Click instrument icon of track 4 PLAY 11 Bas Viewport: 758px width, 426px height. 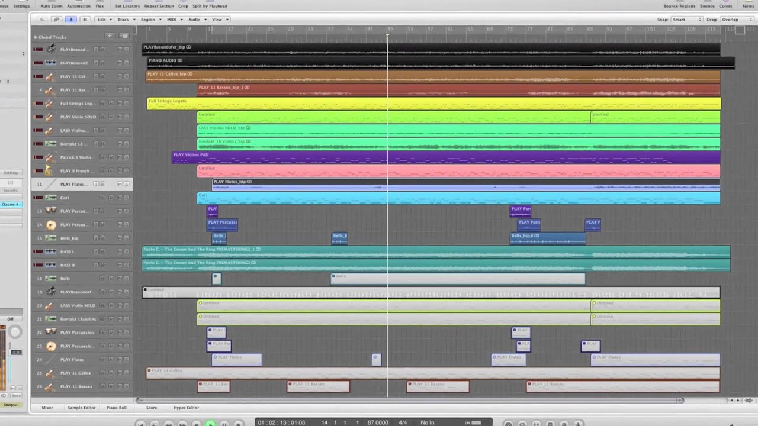[51, 90]
